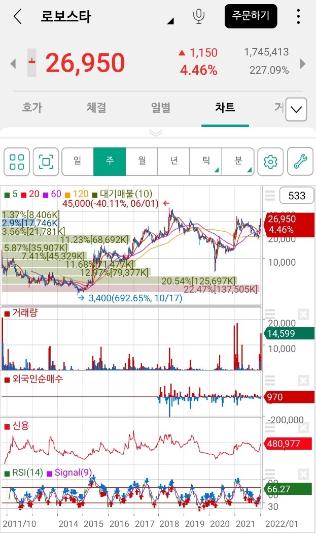This screenshot has height=533, width=316.
Task: Tap the trading volume 1,745,413
Action: tap(266, 52)
